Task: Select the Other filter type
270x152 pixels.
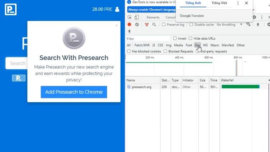Action: [240, 45]
